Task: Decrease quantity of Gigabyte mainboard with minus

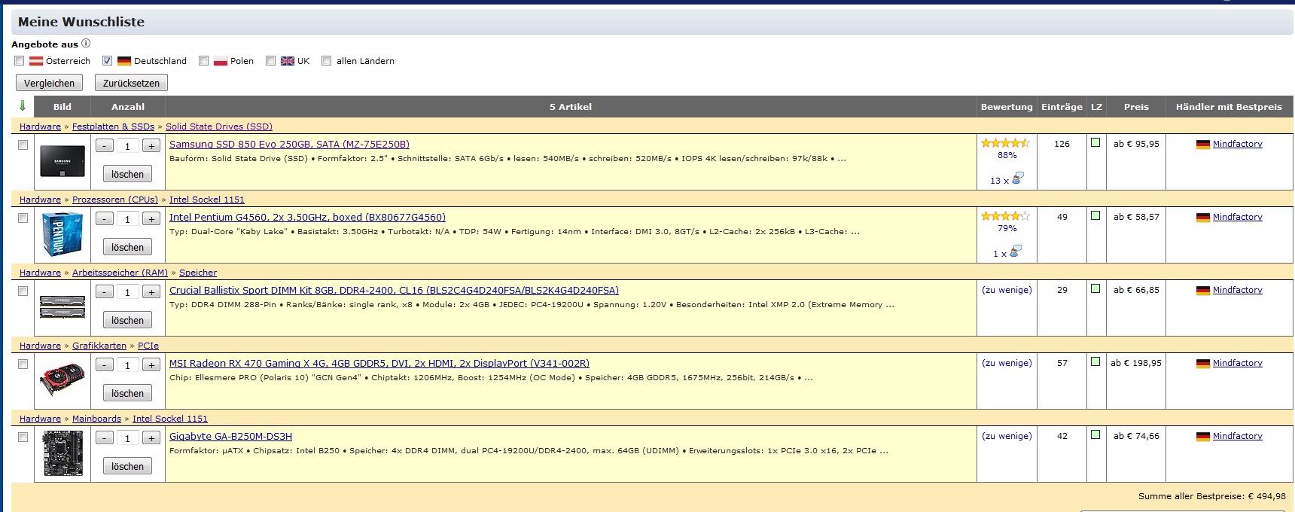Action: 105,438
